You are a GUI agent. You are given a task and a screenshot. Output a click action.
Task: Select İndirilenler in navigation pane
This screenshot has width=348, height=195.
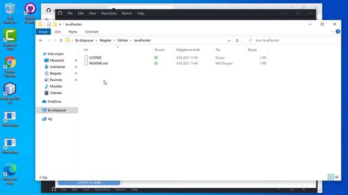(58, 67)
